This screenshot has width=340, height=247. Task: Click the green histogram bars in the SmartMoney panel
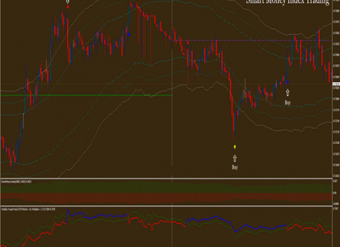click(166, 188)
